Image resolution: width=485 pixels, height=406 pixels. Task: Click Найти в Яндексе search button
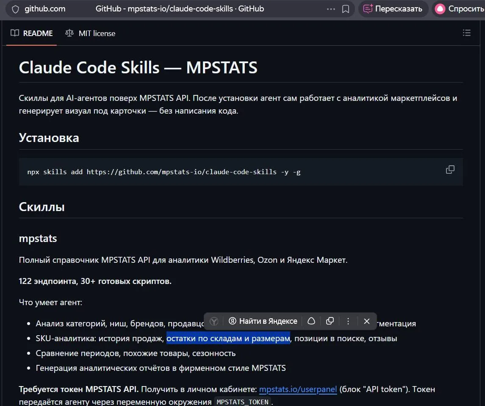pos(263,321)
